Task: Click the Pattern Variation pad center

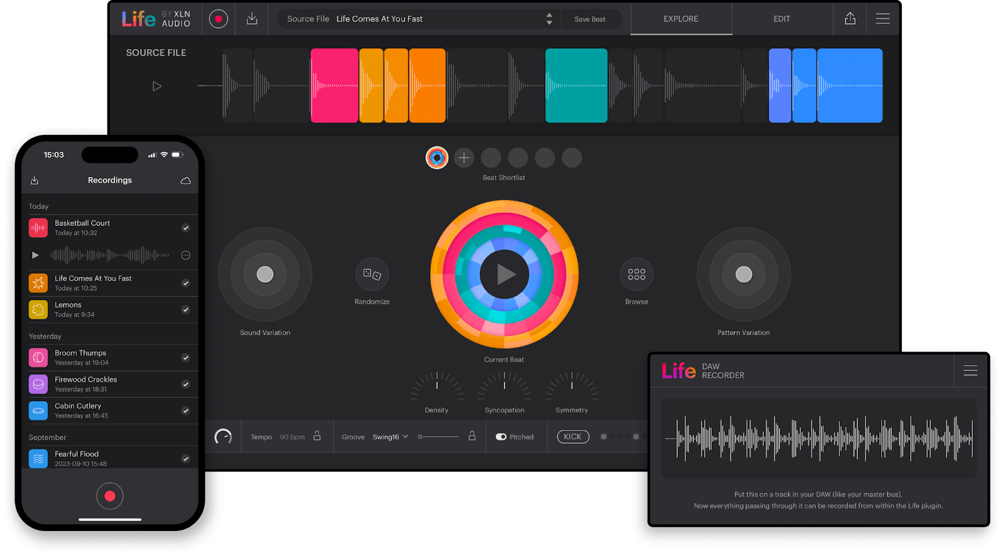Action: point(744,274)
